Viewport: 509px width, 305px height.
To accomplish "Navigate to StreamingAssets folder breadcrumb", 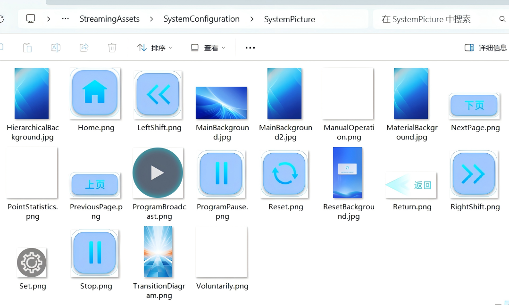I will (109, 19).
